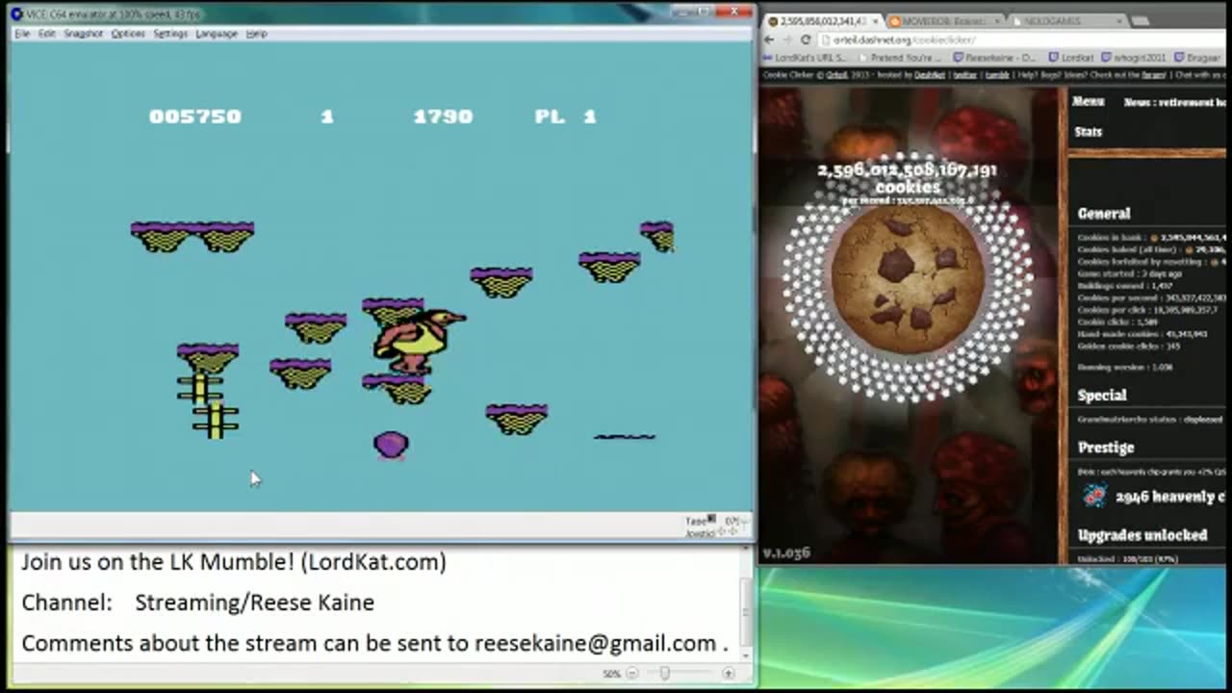Click the browser back arrow
The width and height of the screenshot is (1232, 693).
point(769,39)
